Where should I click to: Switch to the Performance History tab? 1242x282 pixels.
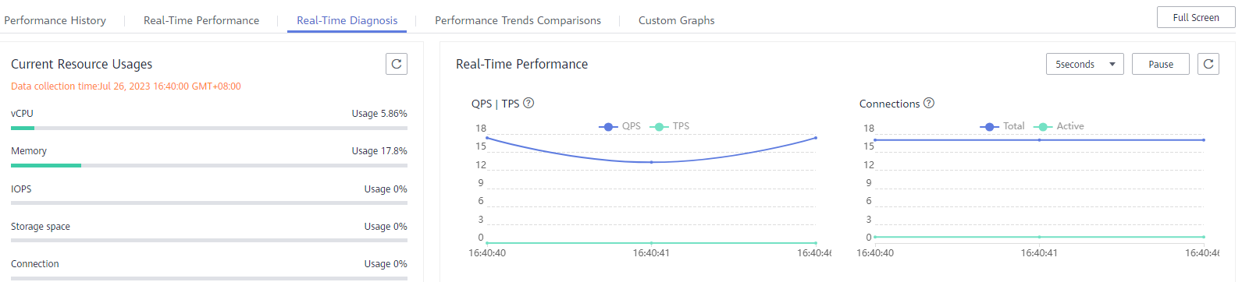[x=55, y=20]
